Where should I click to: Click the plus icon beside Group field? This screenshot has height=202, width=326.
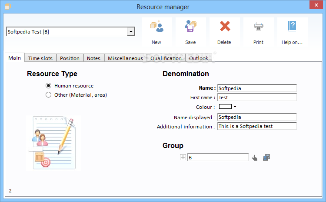(183, 157)
